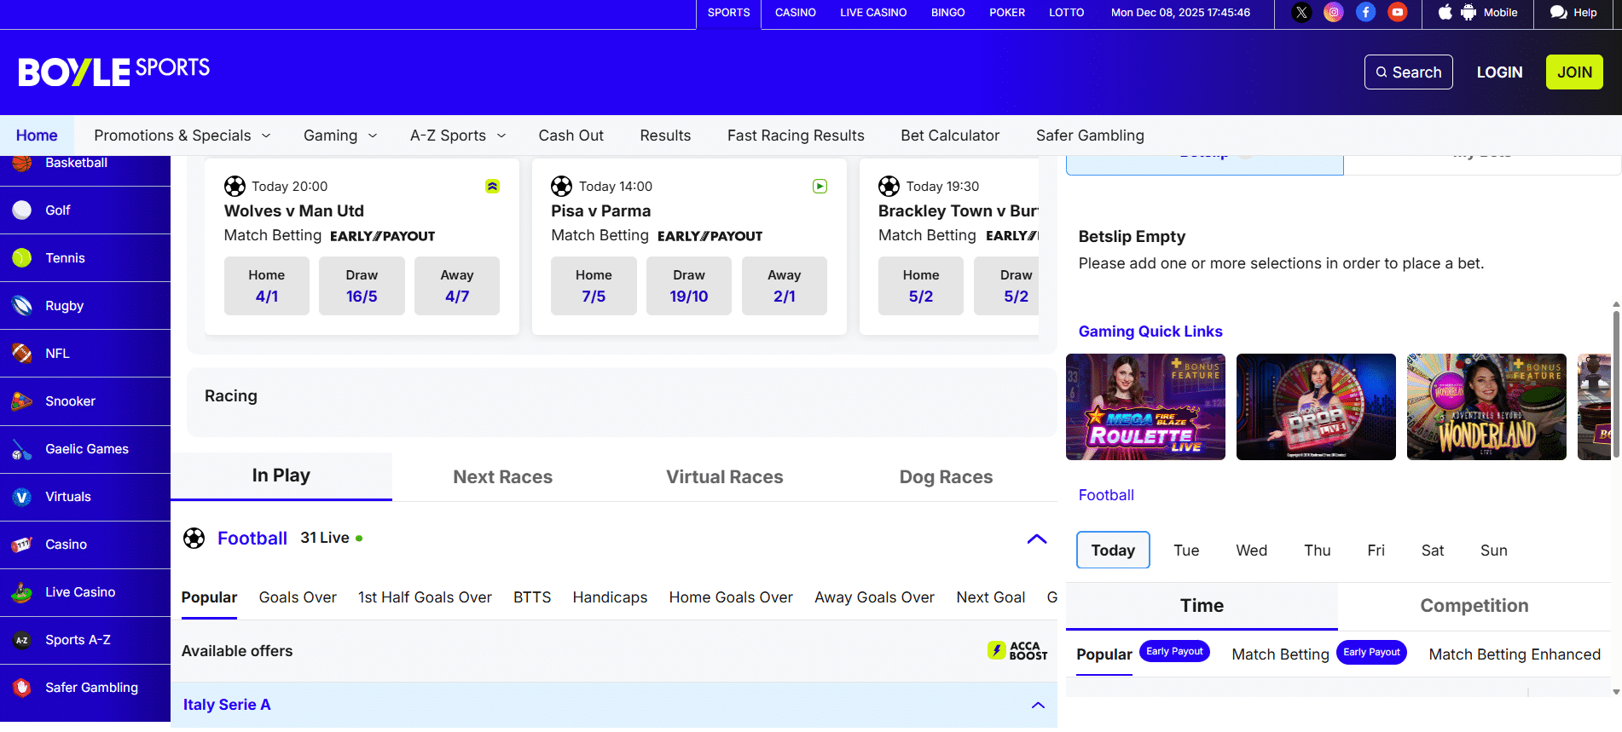Image resolution: width=1622 pixels, height=732 pixels.
Task: Switch to the Dog Races tab
Action: (x=946, y=477)
